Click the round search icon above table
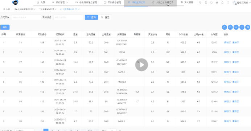Image resolution: width=251 pixels, height=131 pixels. [225, 27]
